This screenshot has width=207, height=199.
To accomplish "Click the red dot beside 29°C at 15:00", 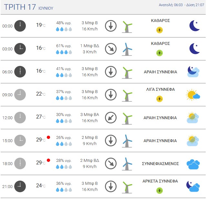I will point(48,137).
